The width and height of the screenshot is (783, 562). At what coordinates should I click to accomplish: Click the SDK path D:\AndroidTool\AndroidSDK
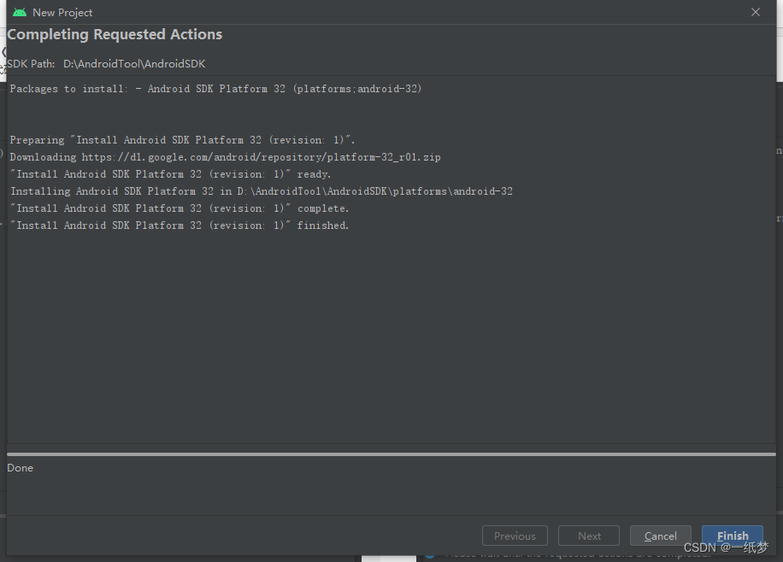click(x=134, y=64)
